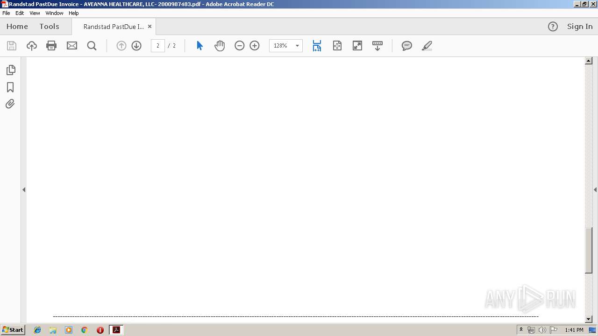Launch Internet Explorer from taskbar
Image resolution: width=598 pixels, height=336 pixels.
coord(37,330)
